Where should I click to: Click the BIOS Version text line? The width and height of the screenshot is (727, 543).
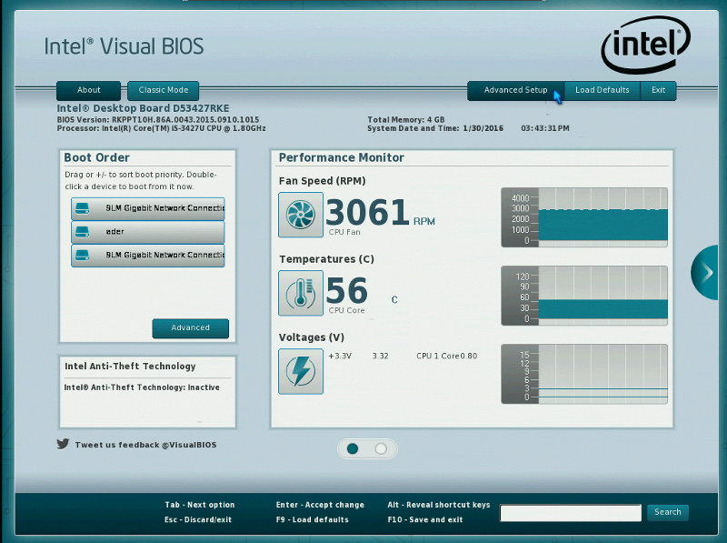coord(158,120)
